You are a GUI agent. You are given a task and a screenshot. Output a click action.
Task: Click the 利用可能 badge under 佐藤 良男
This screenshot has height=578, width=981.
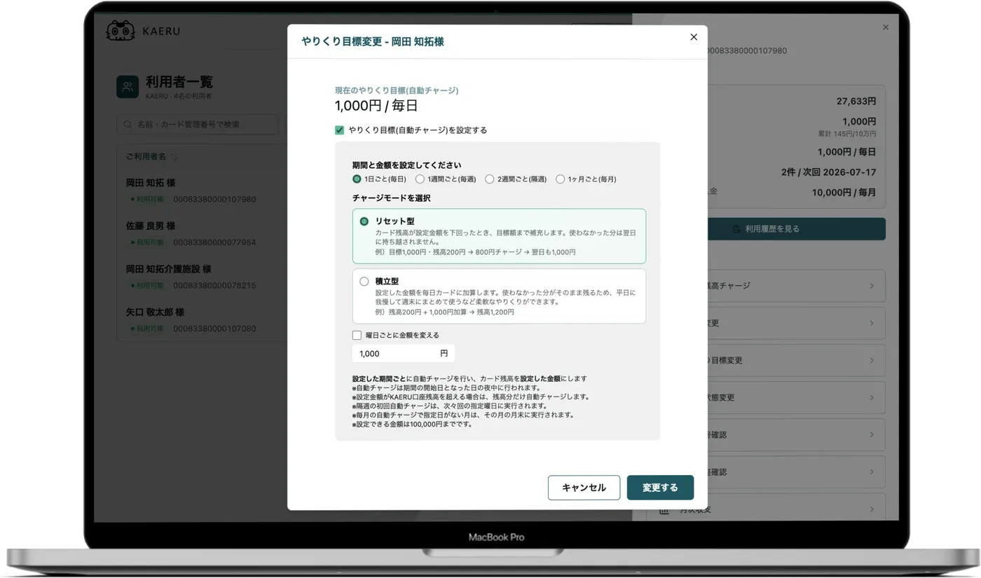click(x=147, y=242)
